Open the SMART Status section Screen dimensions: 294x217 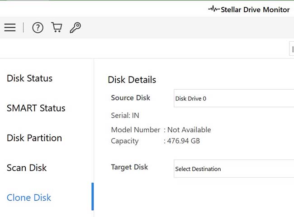tap(36, 108)
